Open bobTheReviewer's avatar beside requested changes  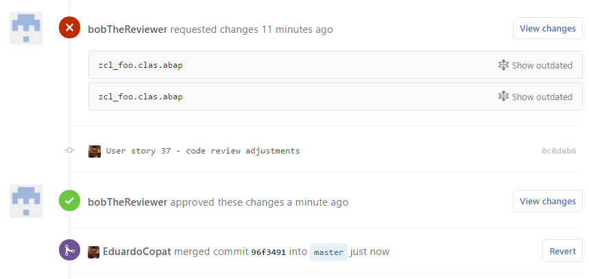(26, 28)
